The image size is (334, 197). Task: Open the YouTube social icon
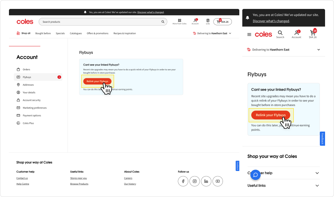click(x=218, y=181)
